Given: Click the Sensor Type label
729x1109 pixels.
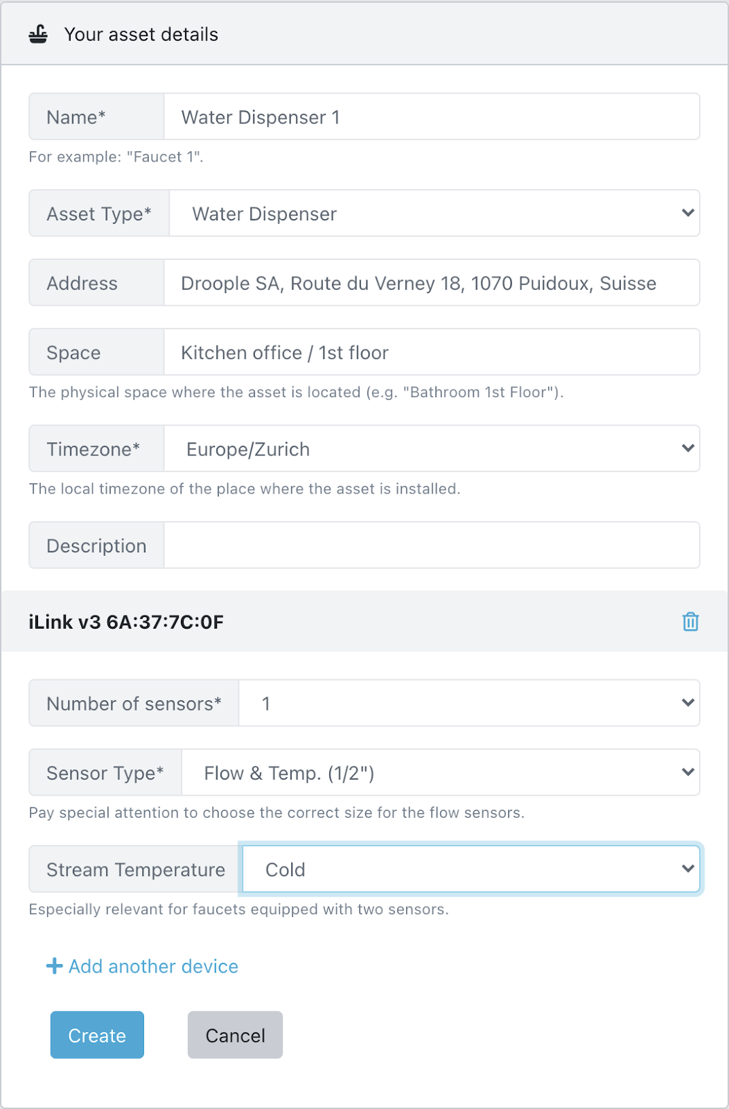Looking at the screenshot, I should tap(105, 773).
